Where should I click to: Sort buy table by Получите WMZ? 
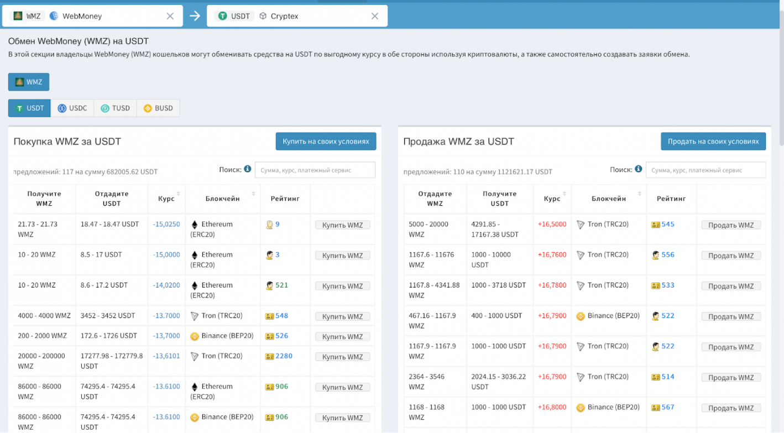(44, 199)
